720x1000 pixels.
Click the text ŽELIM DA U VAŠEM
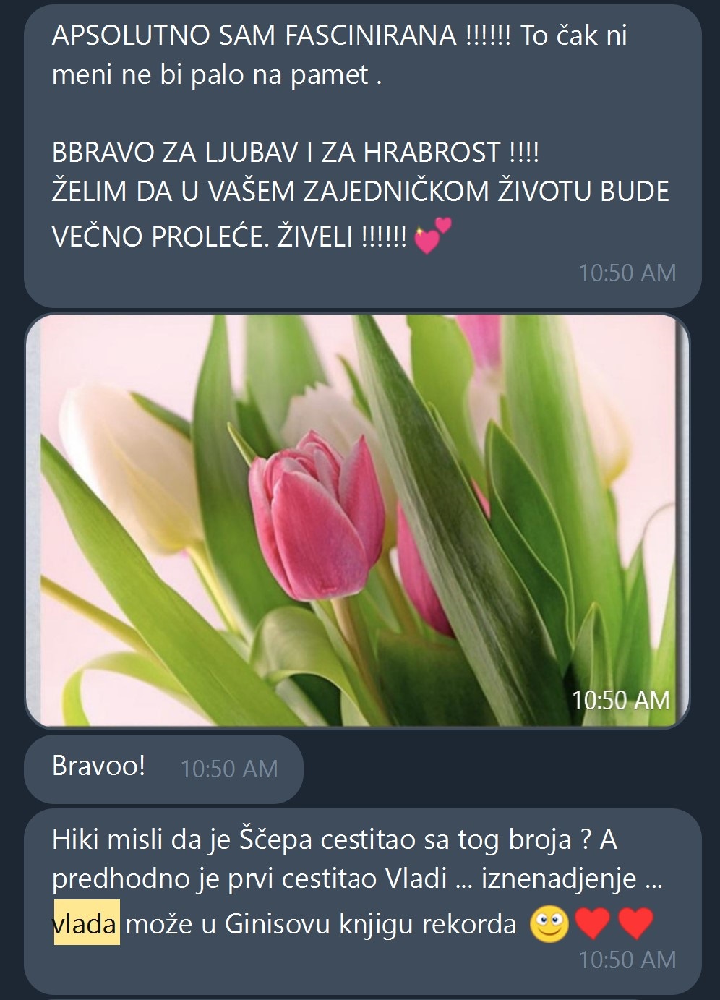point(173,192)
